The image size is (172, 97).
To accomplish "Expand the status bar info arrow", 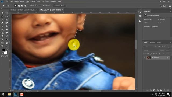I will (38, 91).
